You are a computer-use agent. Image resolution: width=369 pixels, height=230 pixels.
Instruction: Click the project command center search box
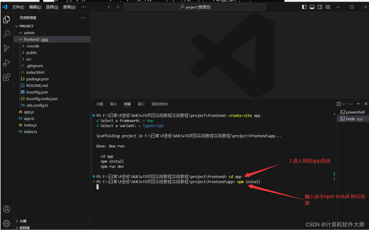pyautogui.click(x=195, y=7)
